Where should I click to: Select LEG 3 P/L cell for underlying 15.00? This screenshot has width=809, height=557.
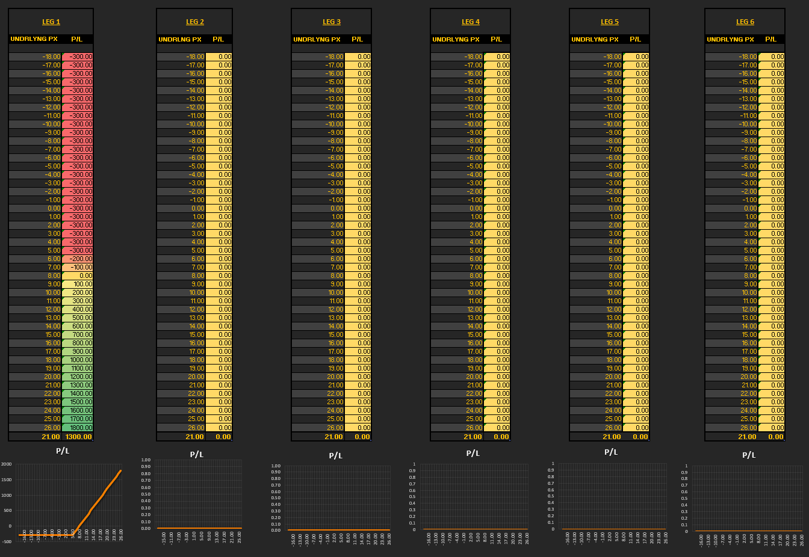coord(358,334)
